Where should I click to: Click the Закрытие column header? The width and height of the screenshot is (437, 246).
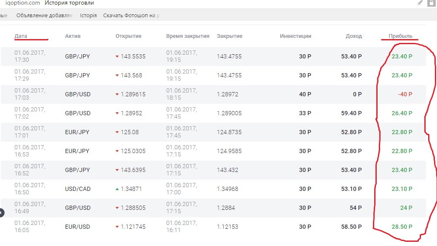pyautogui.click(x=230, y=36)
